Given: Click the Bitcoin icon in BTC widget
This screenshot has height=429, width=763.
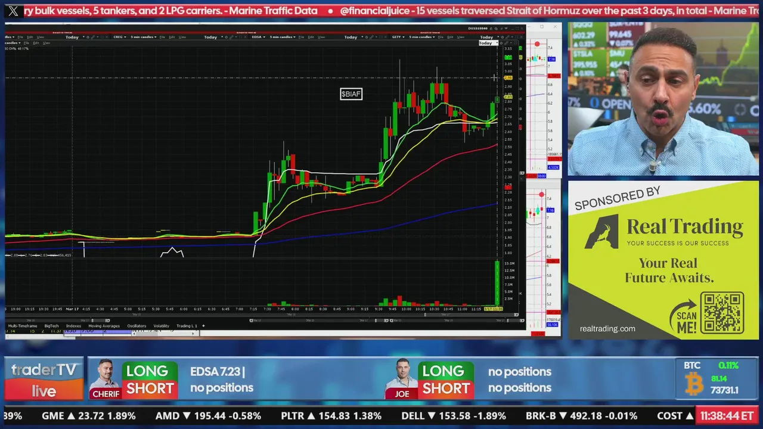Looking at the screenshot, I should [x=693, y=384].
